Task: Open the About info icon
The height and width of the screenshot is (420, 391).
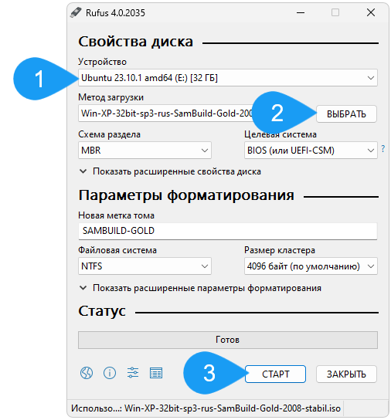Action: [x=110, y=373]
